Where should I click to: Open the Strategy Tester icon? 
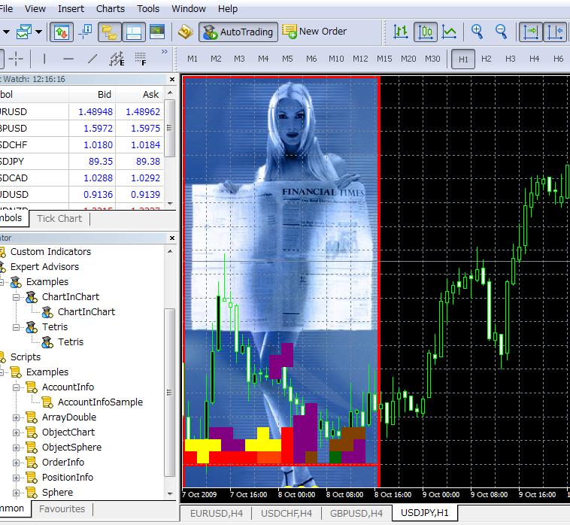point(157,32)
